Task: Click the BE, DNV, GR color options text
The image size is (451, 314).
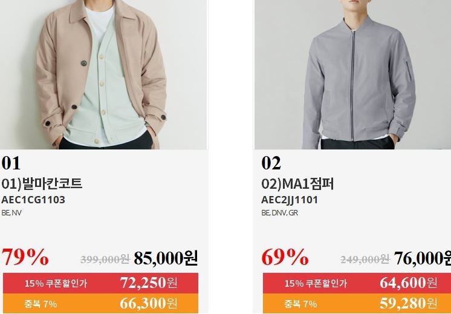Action: [279, 213]
